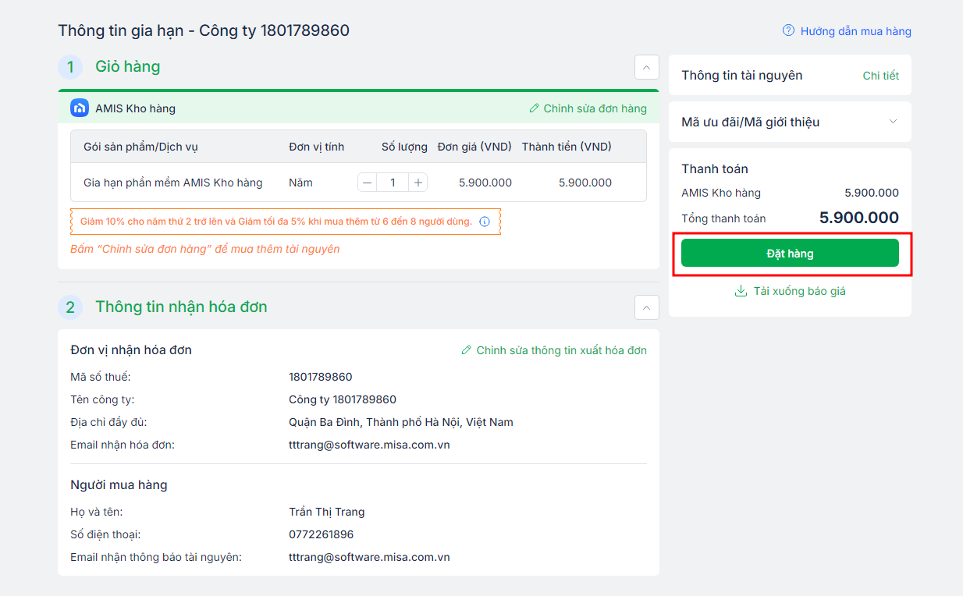The image size is (963, 596).
Task: Click the Gói sản phẩm/Dịch vụ column header
Action: click(141, 147)
